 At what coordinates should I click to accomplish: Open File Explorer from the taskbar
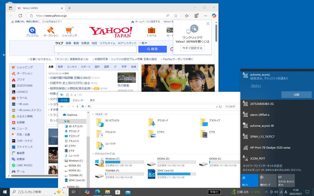tap(108, 192)
